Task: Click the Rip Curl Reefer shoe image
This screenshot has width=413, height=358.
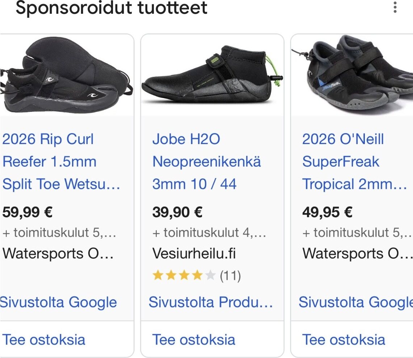Action: click(67, 75)
